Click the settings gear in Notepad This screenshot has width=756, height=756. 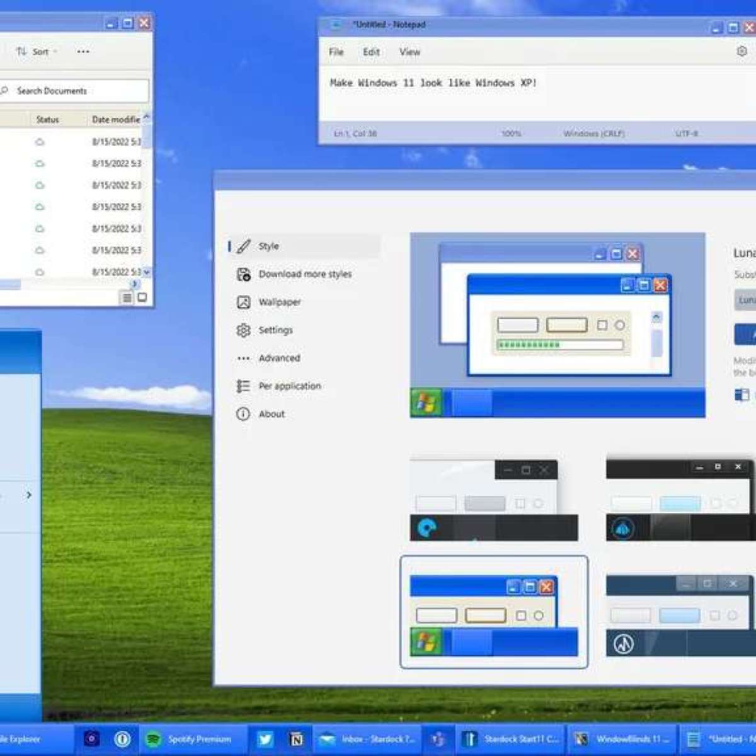coord(742,51)
